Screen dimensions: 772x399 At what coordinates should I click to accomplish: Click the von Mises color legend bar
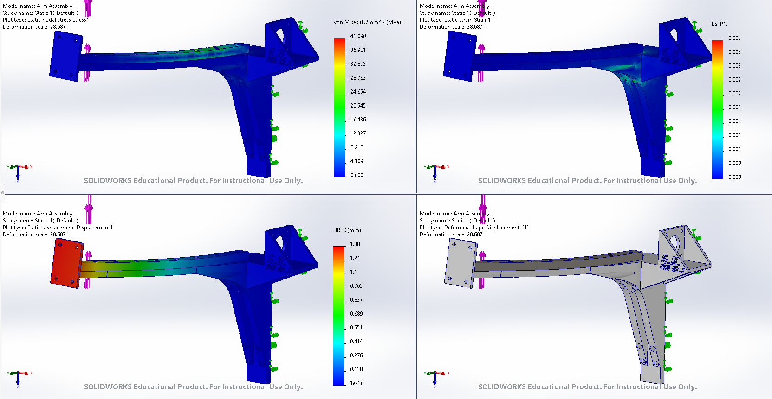340,108
